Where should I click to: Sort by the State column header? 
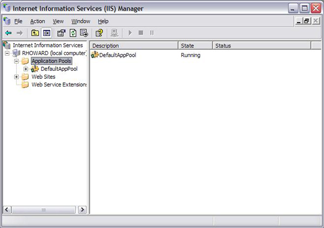point(195,45)
